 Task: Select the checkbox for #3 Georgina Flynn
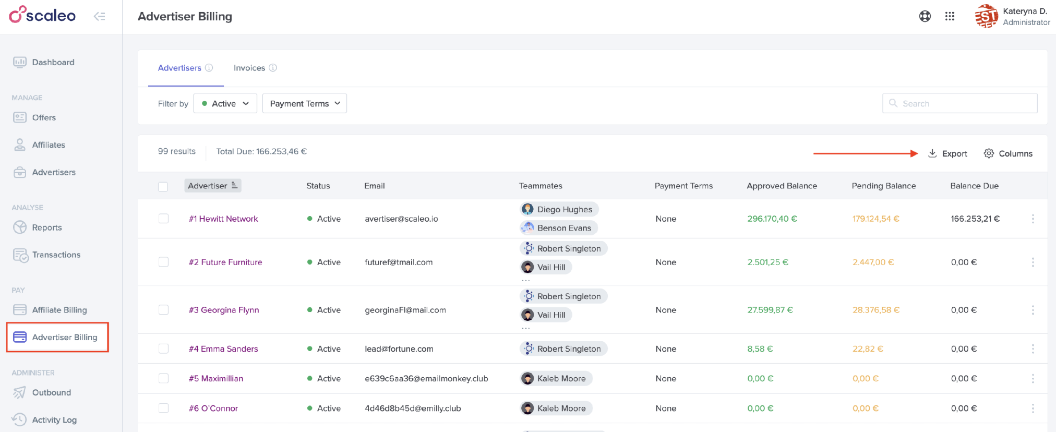coord(163,310)
